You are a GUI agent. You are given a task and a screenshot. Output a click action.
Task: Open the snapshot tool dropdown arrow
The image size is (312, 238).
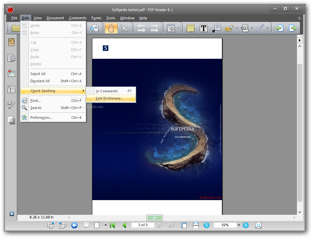(x=178, y=28)
